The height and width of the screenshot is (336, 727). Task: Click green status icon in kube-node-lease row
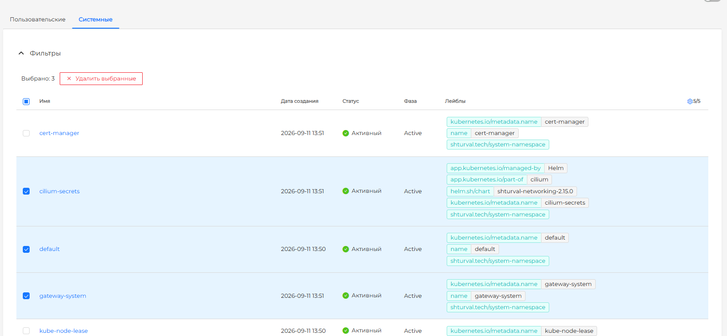click(x=345, y=331)
